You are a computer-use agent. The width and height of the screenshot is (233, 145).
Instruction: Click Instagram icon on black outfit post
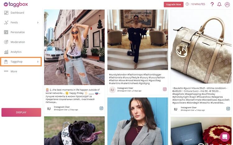(x=165, y=89)
